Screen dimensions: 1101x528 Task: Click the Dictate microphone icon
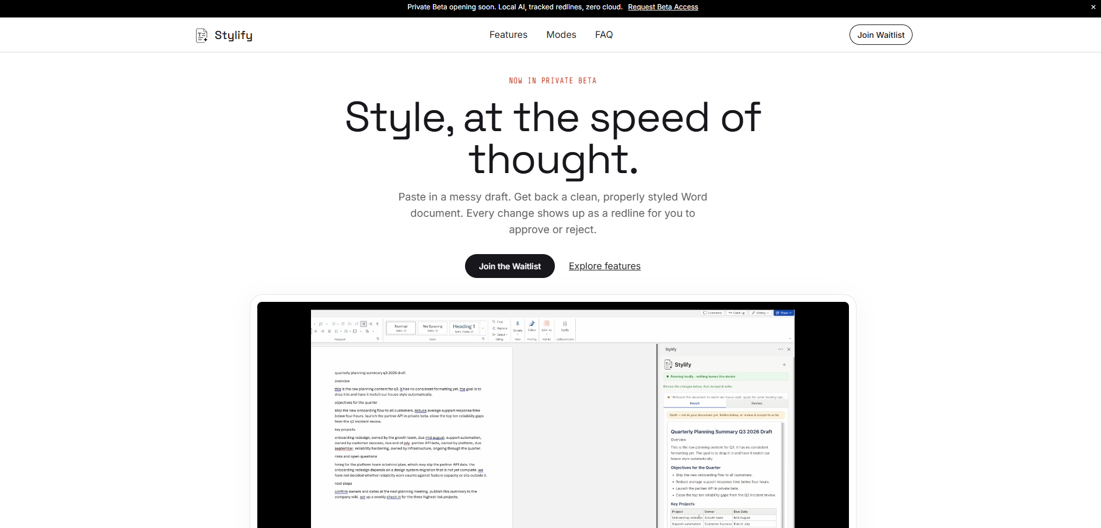point(518,323)
